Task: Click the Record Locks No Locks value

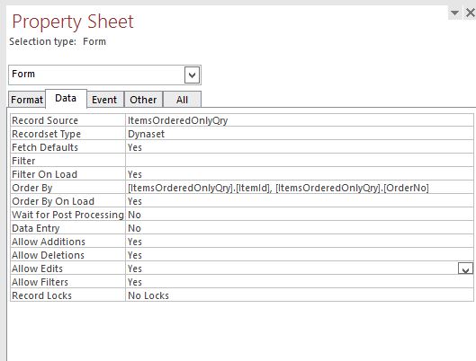Action: 300,295
